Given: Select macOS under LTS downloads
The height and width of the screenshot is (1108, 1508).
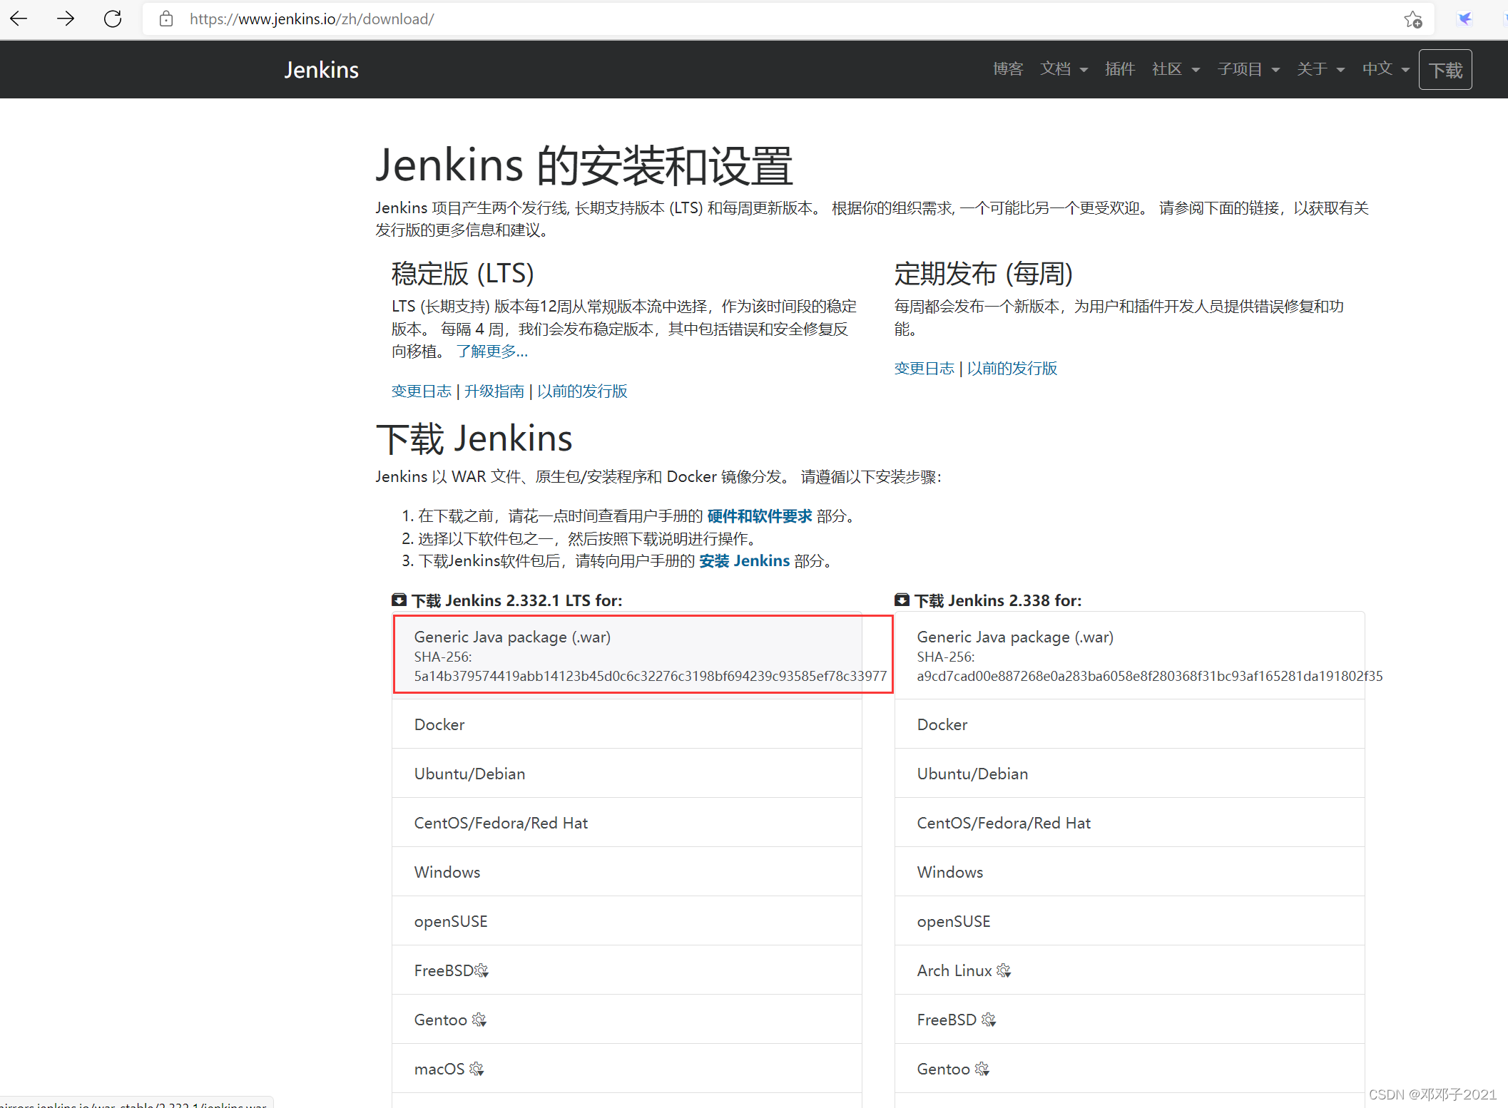Looking at the screenshot, I should tap(626, 1068).
